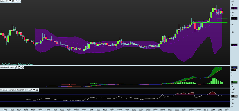Image resolution: width=239 pixels, height=111 pixels.
Task: Click the 21.289 price axis label
Action: 234,18
